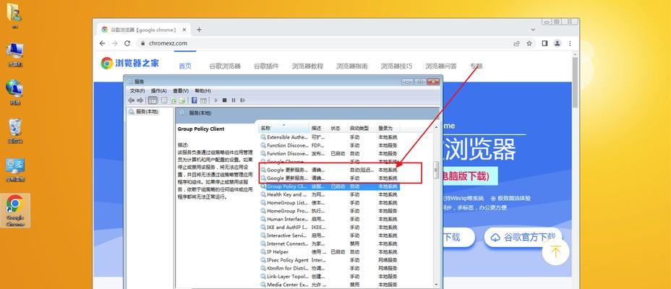Select the IP Helper service row
This screenshot has height=289, width=671.
click(x=329, y=252)
